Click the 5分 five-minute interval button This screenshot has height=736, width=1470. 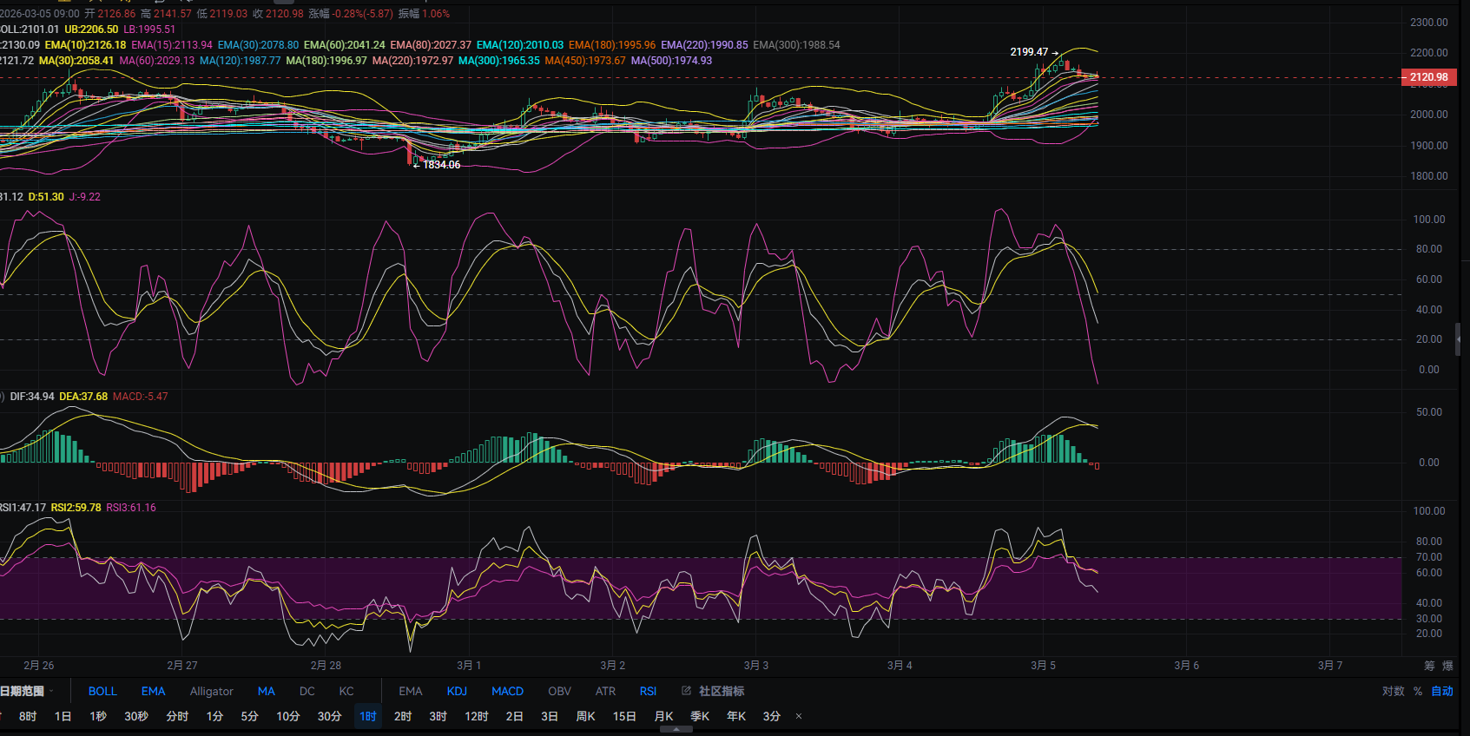[x=249, y=716]
